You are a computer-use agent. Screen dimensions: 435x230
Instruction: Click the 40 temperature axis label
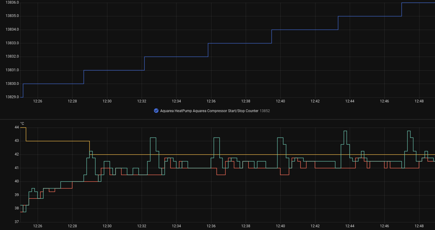pos(17,182)
